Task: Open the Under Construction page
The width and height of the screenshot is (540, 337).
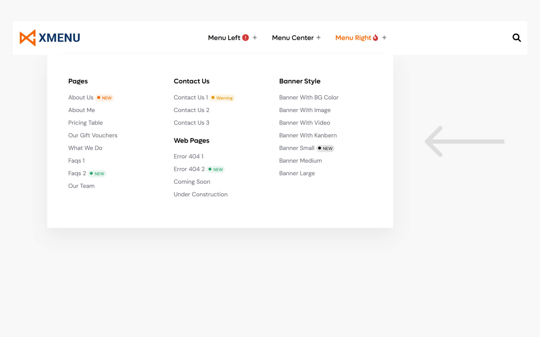Action: point(201,194)
